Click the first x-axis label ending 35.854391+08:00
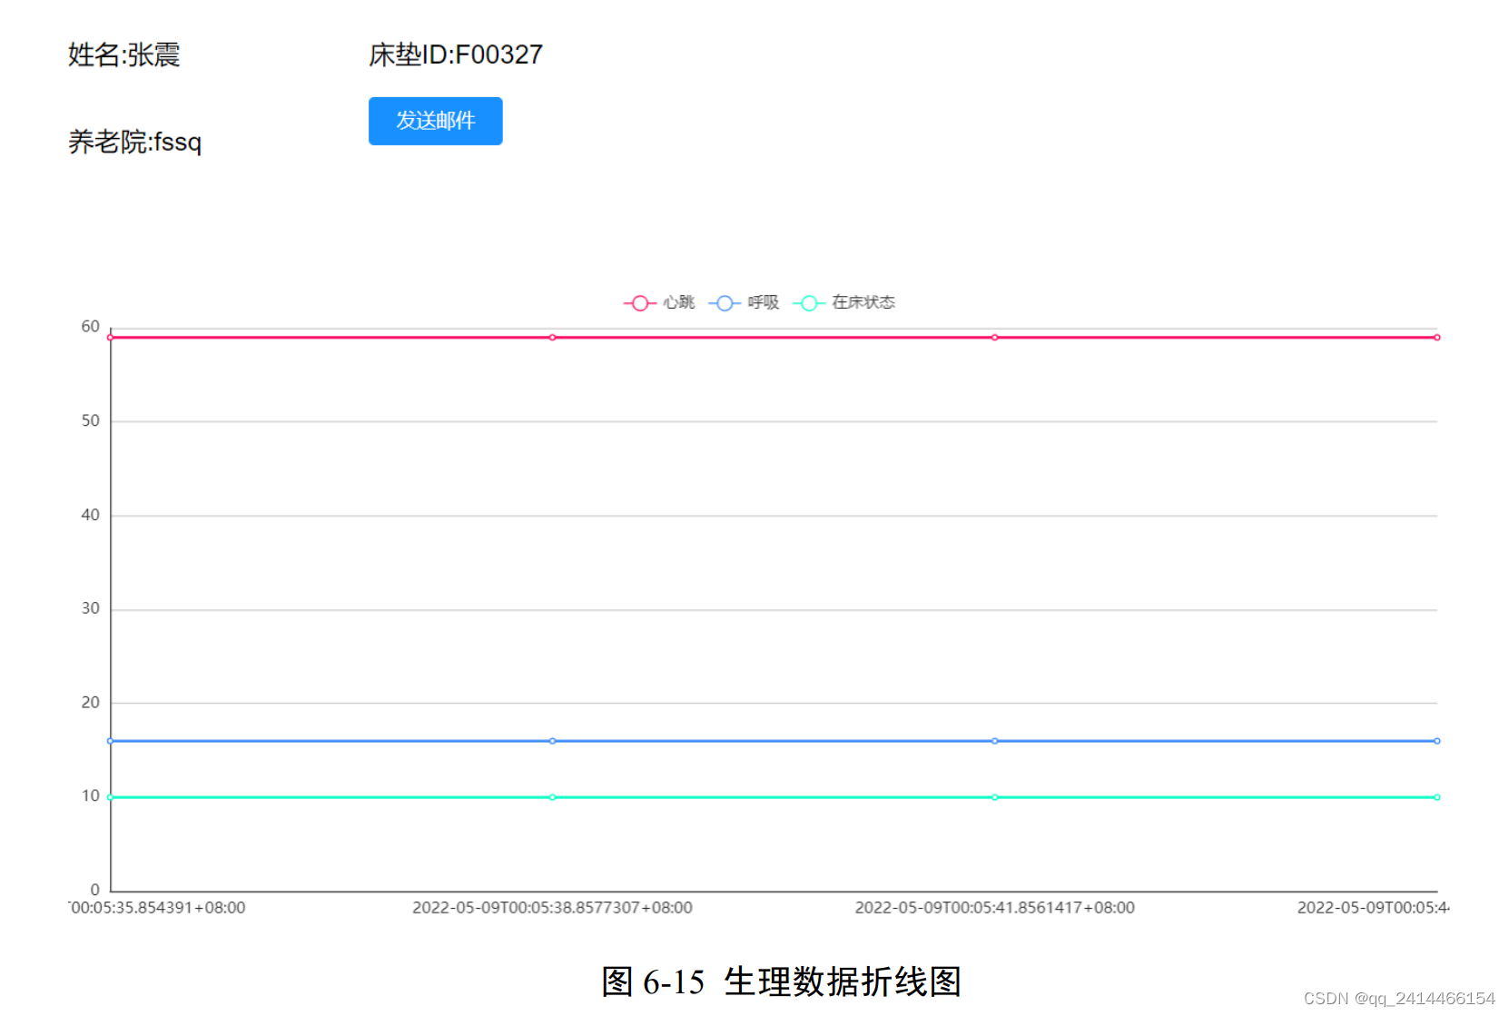The width and height of the screenshot is (1509, 1016). click(x=157, y=907)
